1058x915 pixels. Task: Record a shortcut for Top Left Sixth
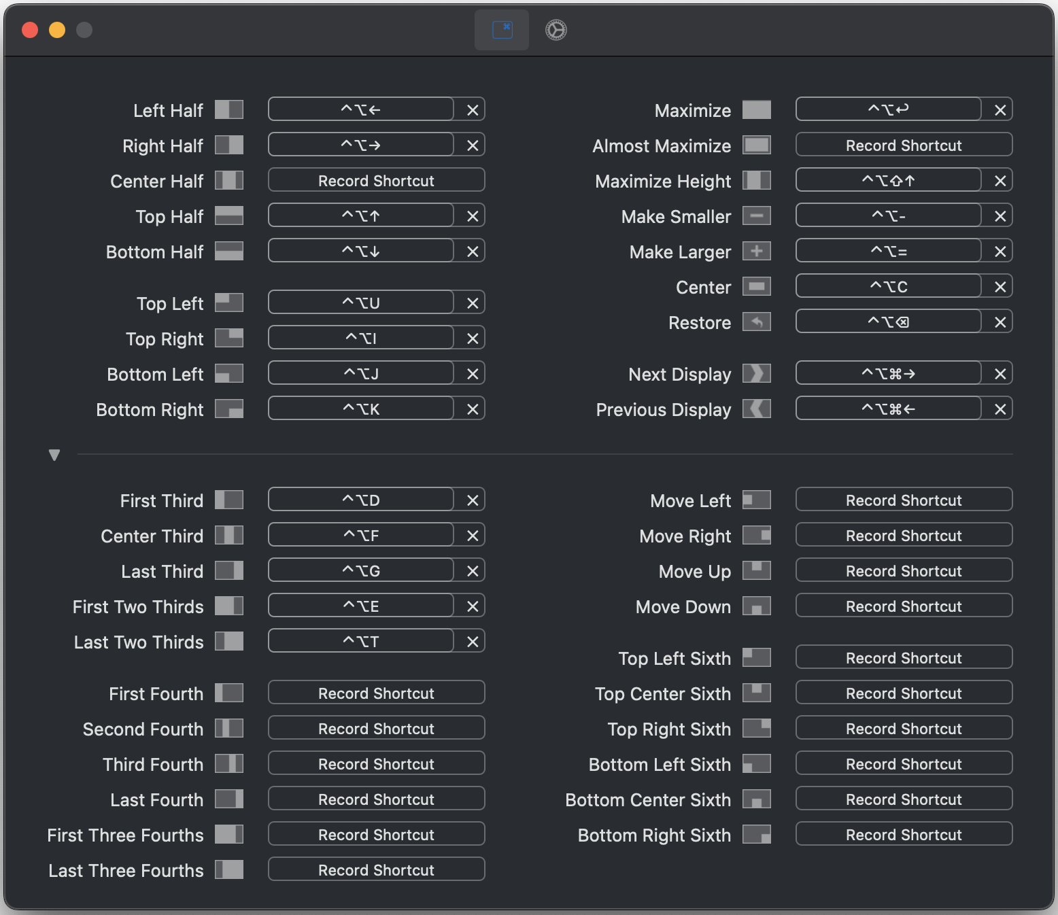[x=904, y=657]
